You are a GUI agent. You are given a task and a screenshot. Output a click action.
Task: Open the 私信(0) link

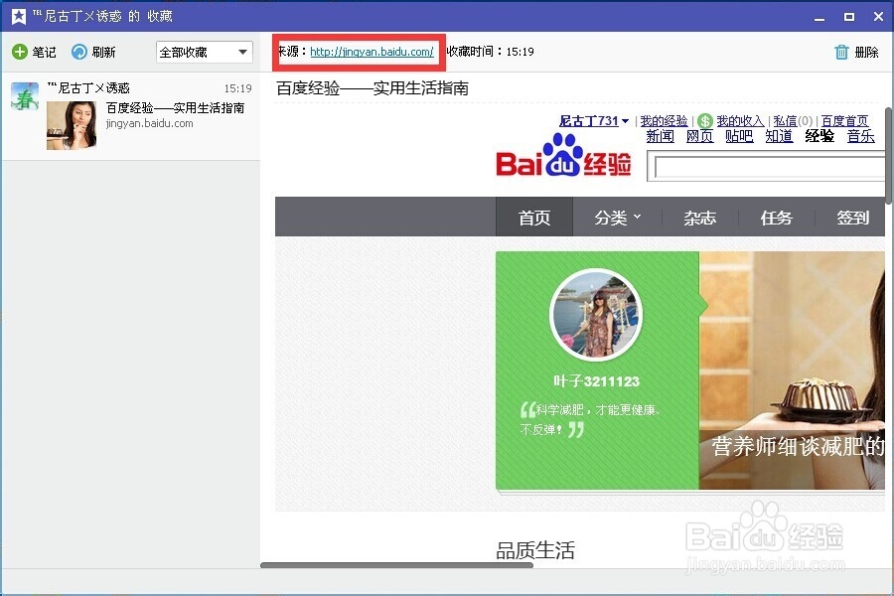(x=793, y=121)
